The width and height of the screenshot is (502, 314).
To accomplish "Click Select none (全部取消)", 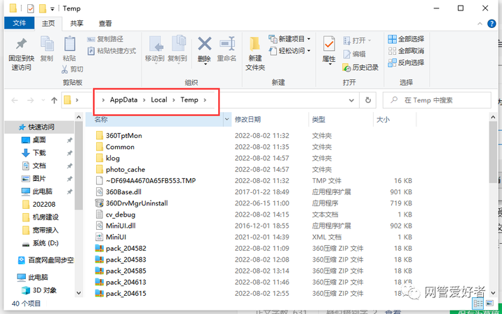I will (406, 51).
